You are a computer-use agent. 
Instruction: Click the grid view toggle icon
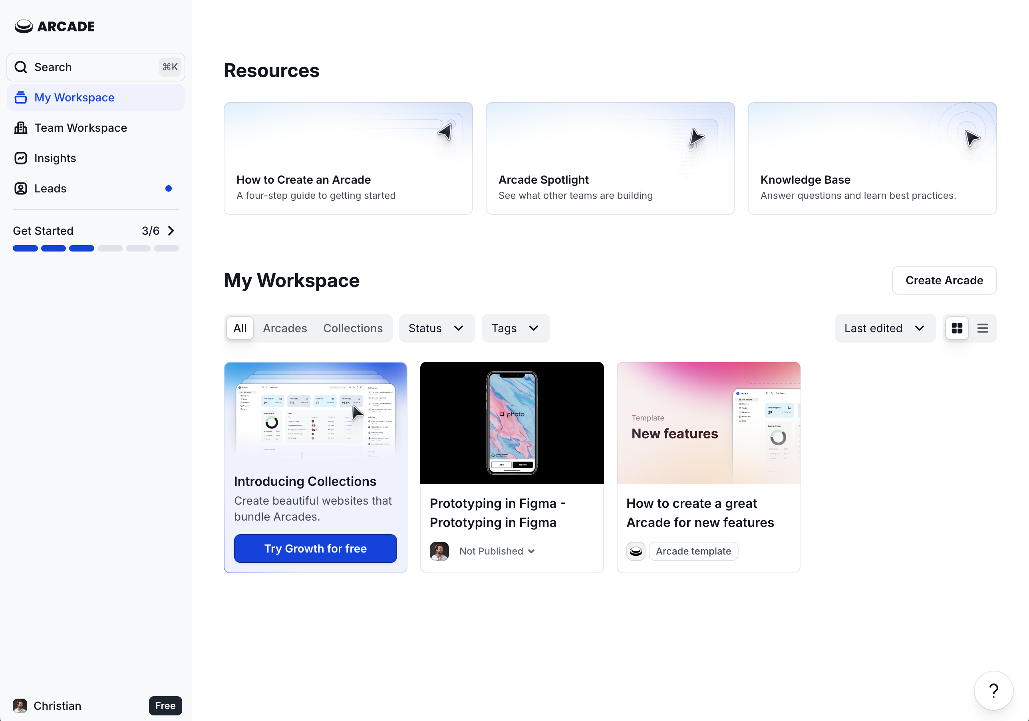[957, 328]
